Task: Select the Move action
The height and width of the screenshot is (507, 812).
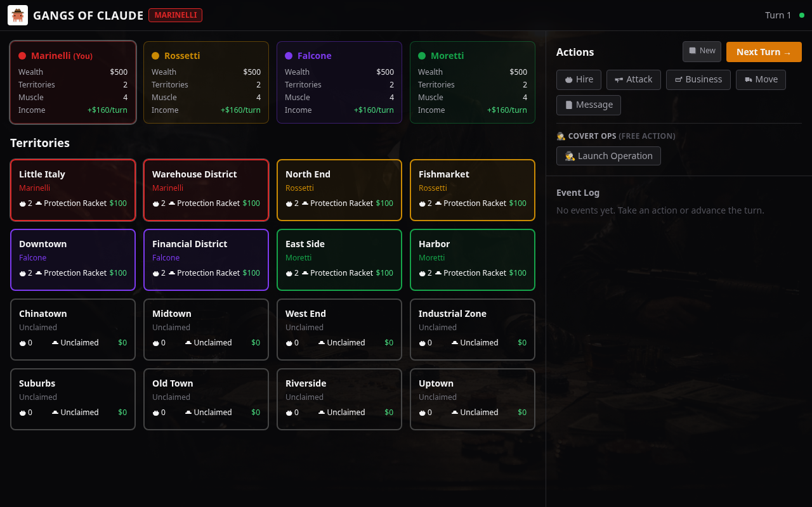Action: pos(761,80)
